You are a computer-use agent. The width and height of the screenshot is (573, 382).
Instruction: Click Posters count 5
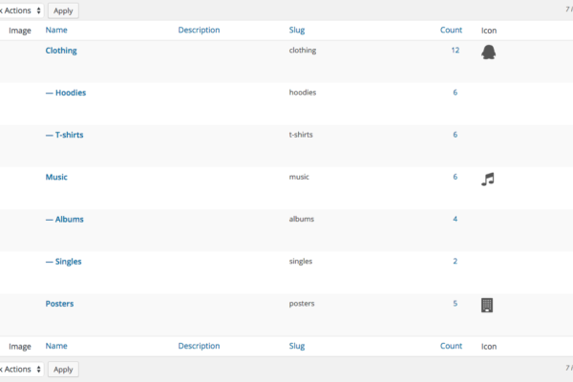(x=455, y=304)
